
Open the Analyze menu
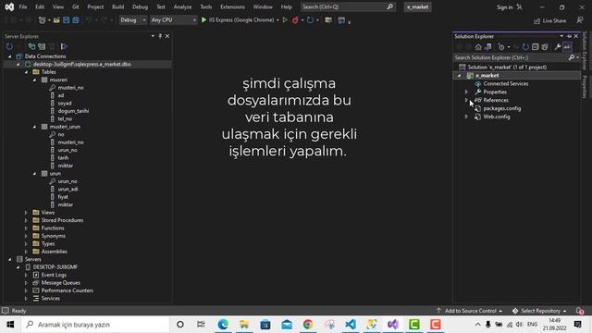tap(182, 6)
